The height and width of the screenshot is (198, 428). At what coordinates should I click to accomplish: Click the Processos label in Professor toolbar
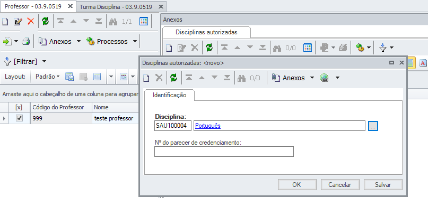click(112, 42)
